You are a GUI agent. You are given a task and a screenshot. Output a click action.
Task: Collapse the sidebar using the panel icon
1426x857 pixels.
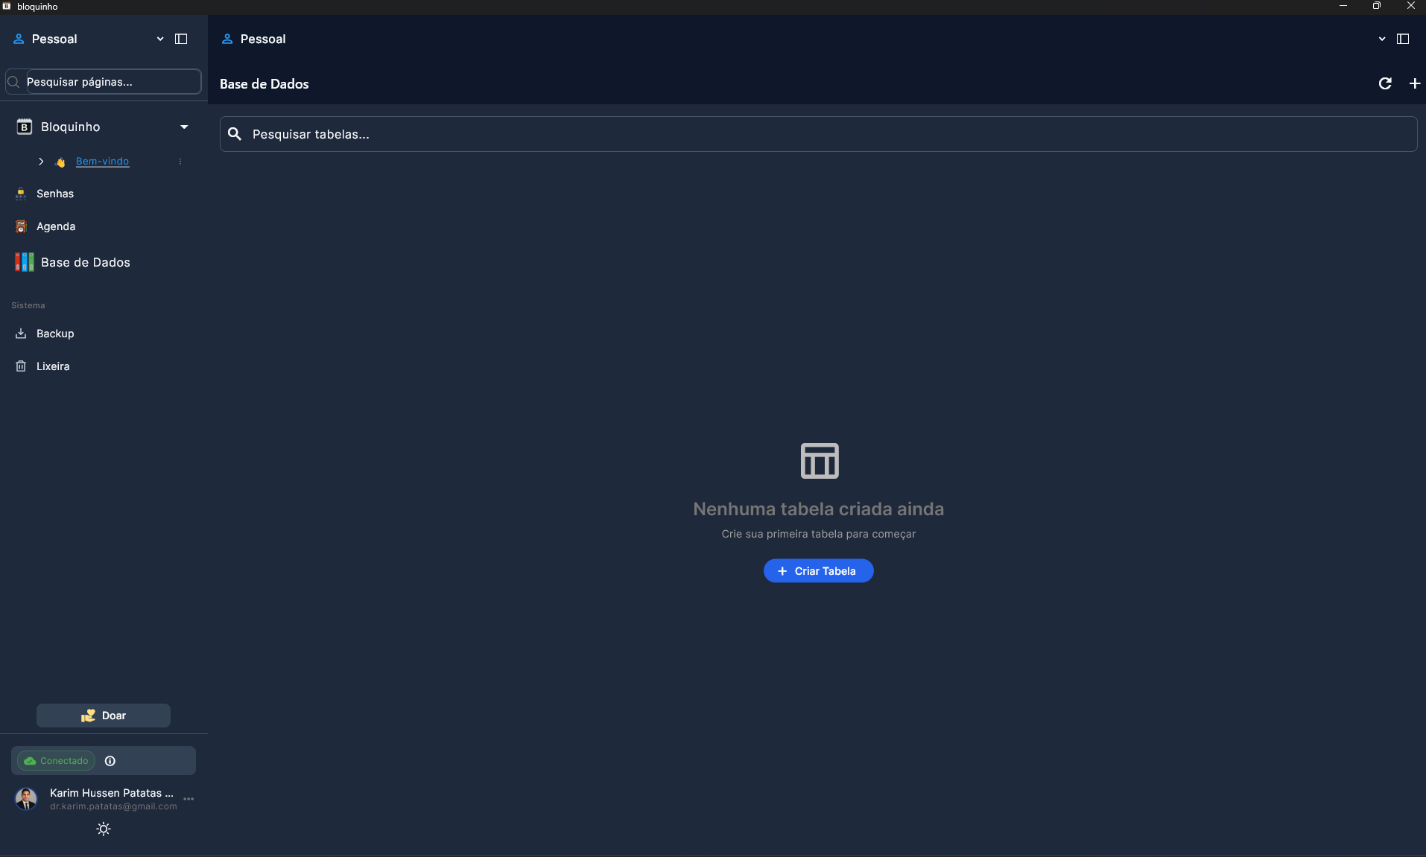pos(180,39)
